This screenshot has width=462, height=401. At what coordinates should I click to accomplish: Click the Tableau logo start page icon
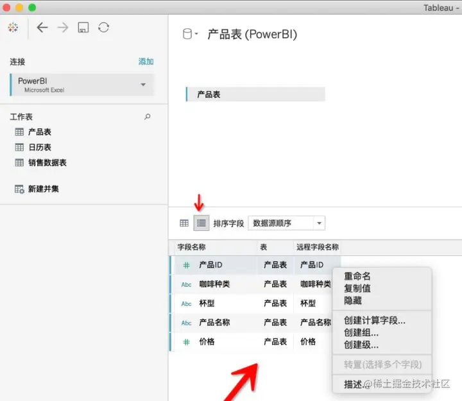pyautogui.click(x=13, y=28)
